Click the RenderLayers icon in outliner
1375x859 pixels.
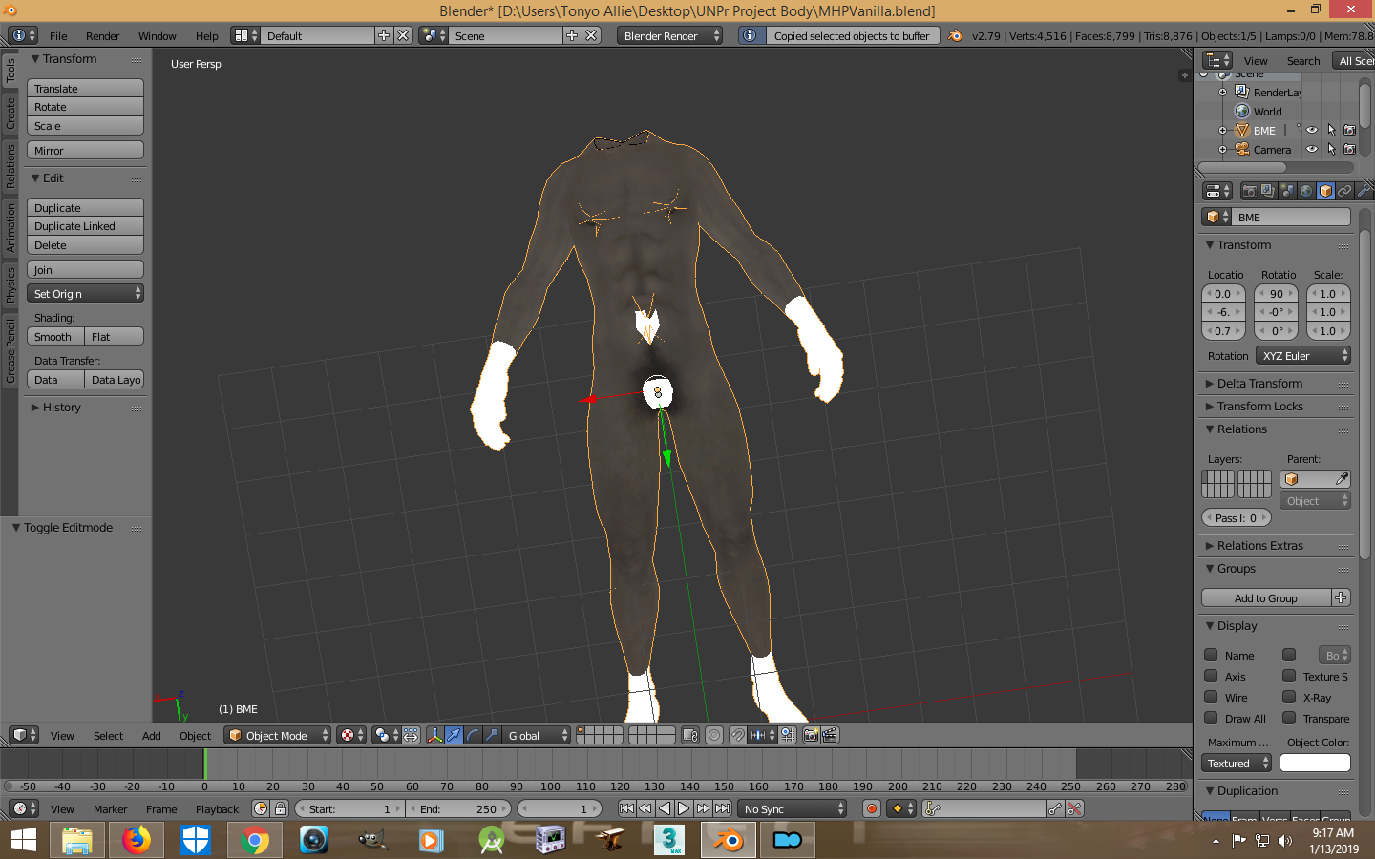[x=1242, y=93]
